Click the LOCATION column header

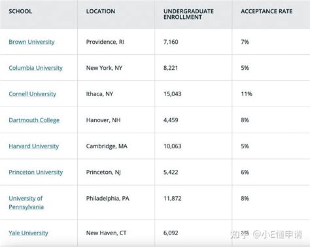click(x=101, y=11)
